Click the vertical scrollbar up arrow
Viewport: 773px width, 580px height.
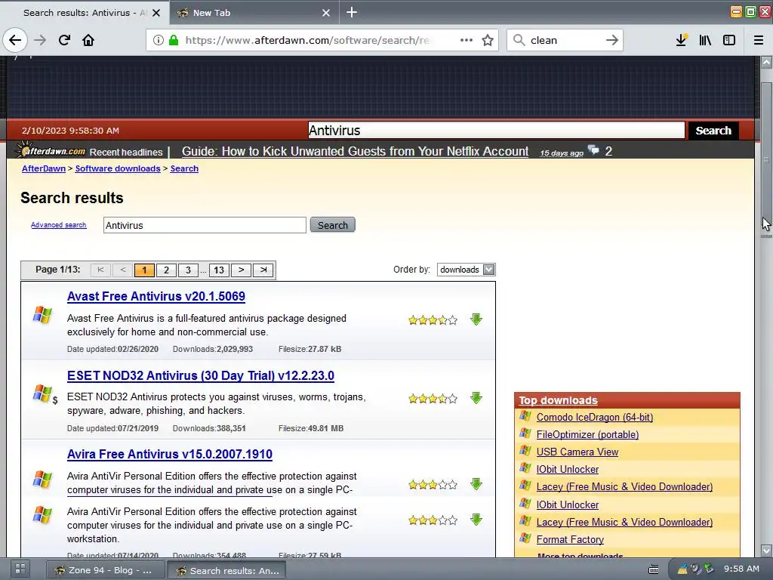766,62
